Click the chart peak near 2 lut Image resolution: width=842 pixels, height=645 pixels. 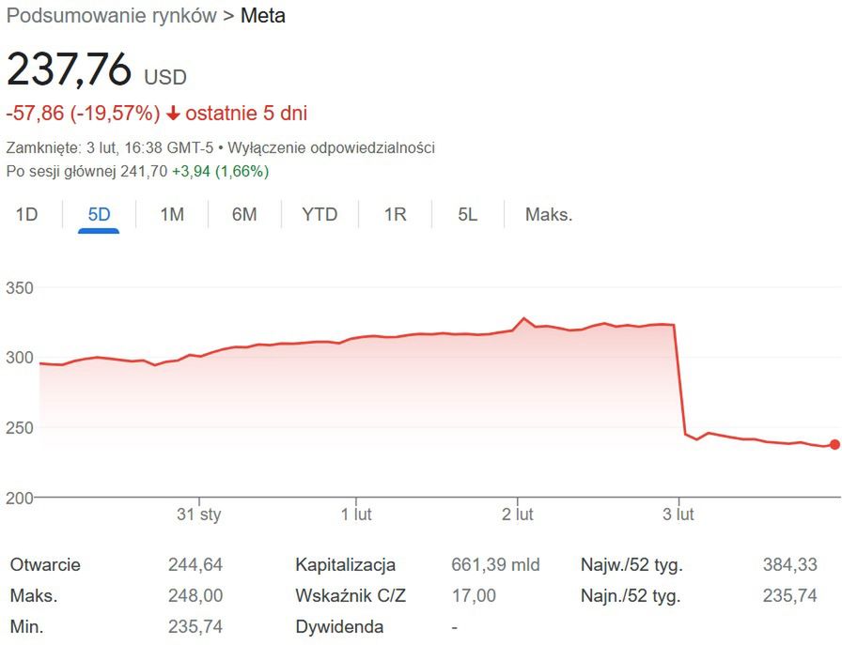[524, 319]
